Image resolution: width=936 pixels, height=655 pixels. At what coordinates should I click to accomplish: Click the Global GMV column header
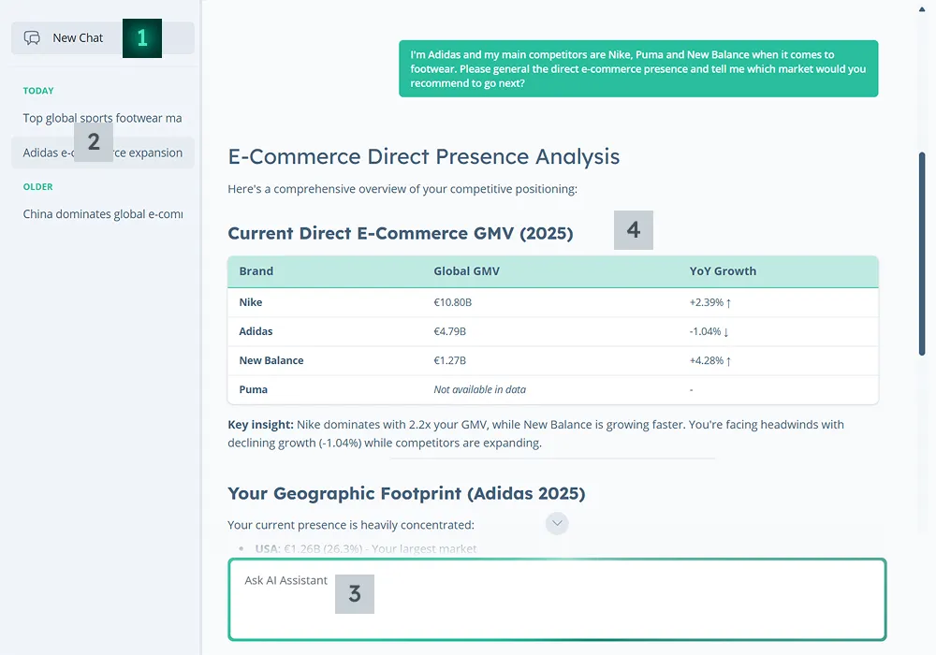[466, 271]
